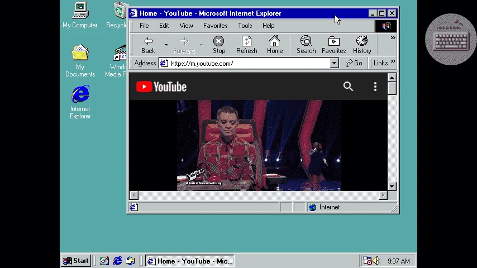The width and height of the screenshot is (477, 268).
Task: Go back using the Back toolbar button
Action: coord(148,45)
